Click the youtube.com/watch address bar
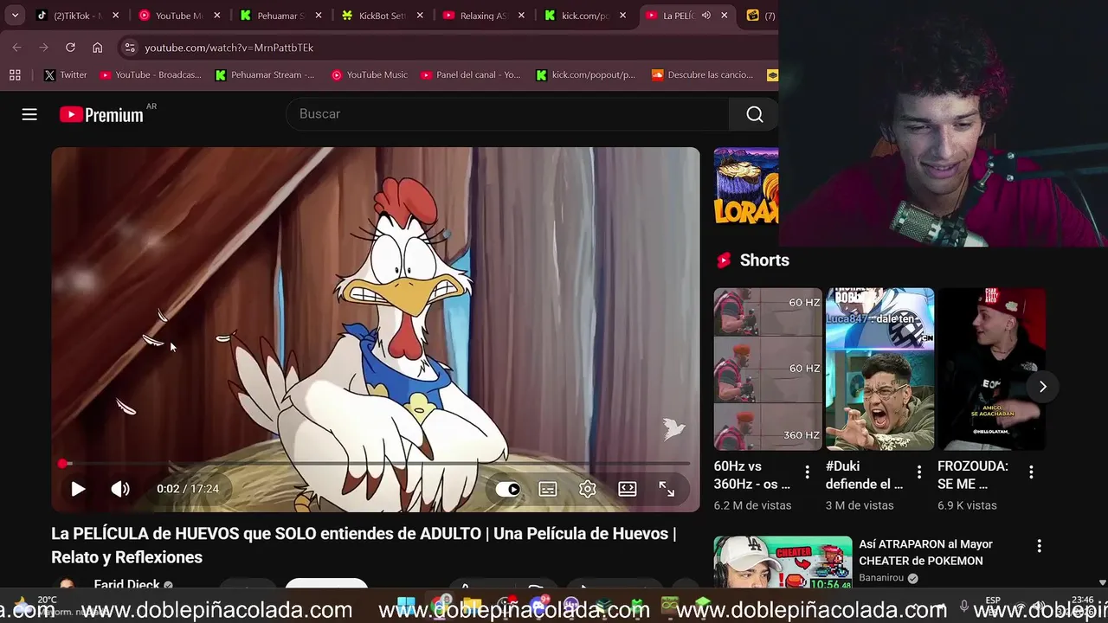Screen dimensions: 1108x623 pos(229,48)
